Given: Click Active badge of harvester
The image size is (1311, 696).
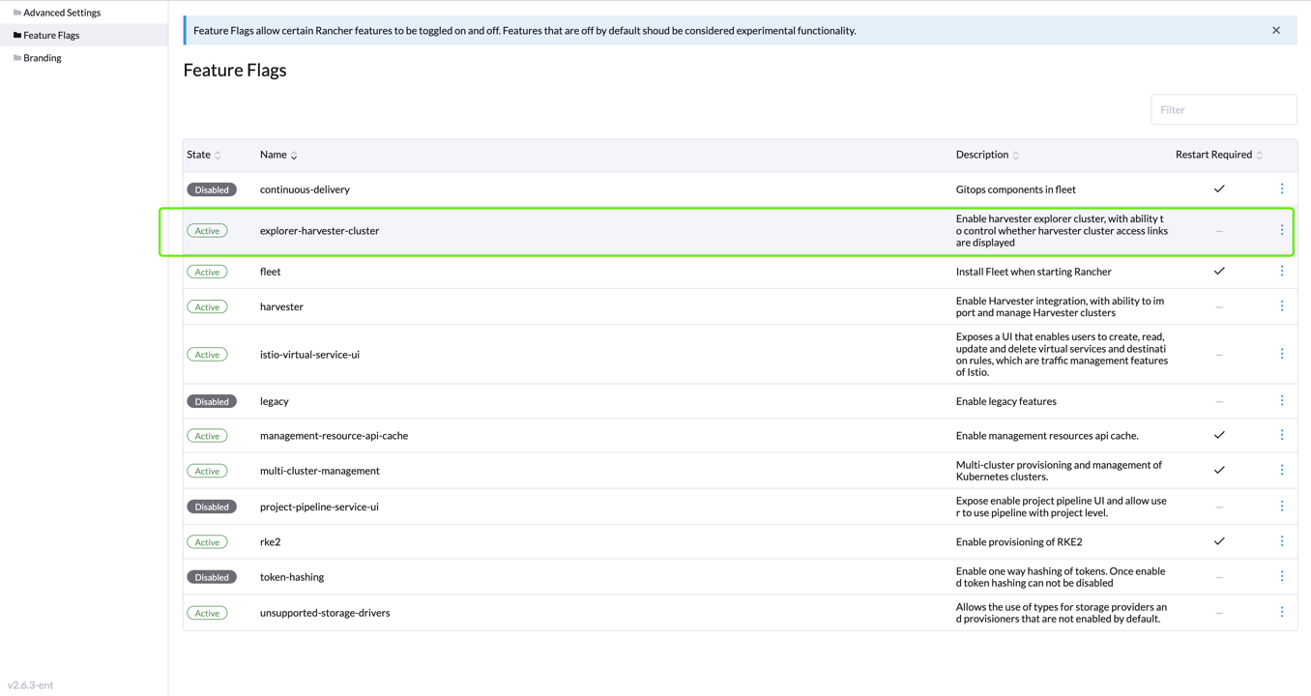Looking at the screenshot, I should point(207,306).
